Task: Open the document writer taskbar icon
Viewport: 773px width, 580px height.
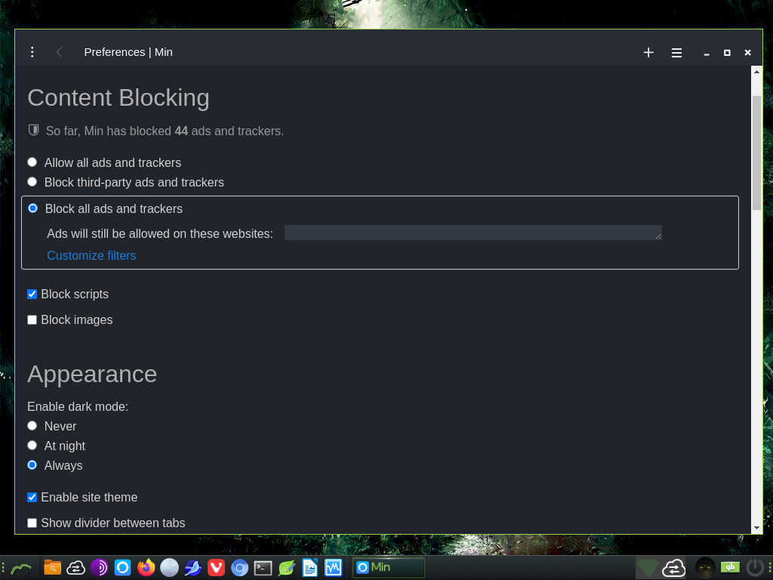Action: click(310, 568)
